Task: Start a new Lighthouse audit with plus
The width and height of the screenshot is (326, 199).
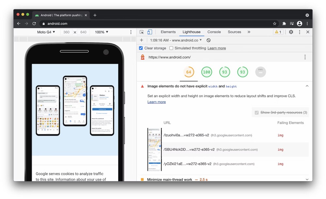Action: 141,40
